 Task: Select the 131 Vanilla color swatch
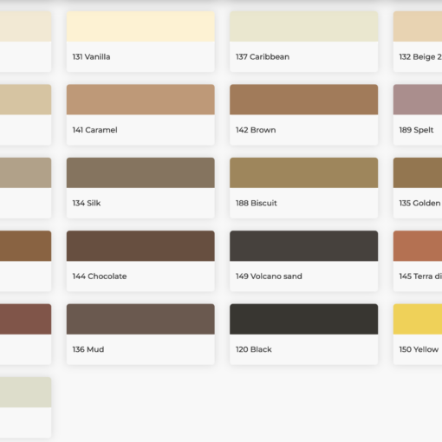140,27
